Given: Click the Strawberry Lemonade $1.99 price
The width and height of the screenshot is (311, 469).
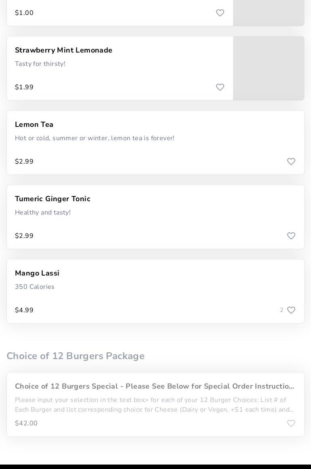Looking at the screenshot, I should (24, 87).
